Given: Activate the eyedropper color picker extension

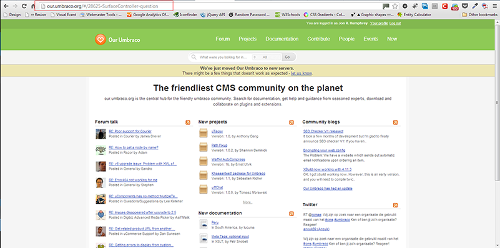Looking at the screenshot, I should pyautogui.click(x=475, y=6).
